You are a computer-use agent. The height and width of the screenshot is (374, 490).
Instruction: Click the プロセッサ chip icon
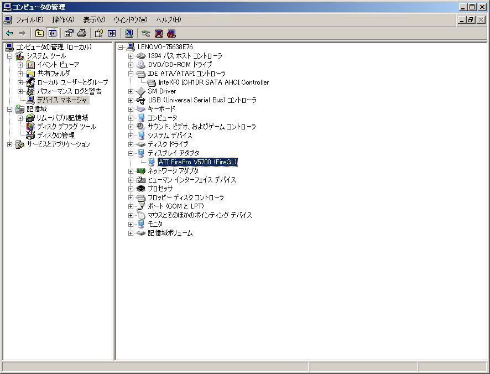tap(141, 189)
